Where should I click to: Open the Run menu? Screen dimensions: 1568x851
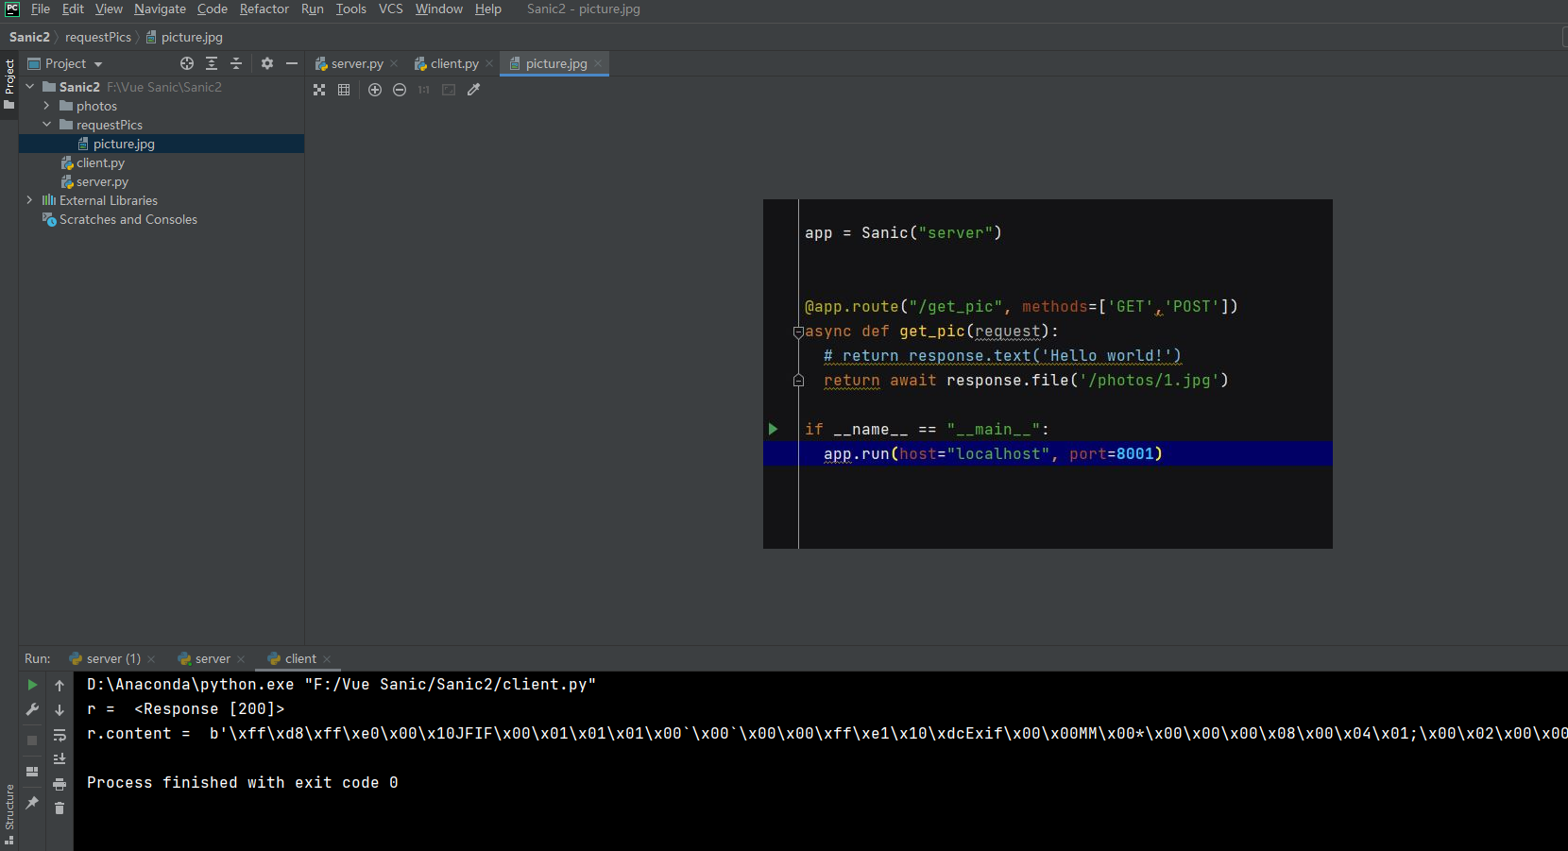point(313,9)
